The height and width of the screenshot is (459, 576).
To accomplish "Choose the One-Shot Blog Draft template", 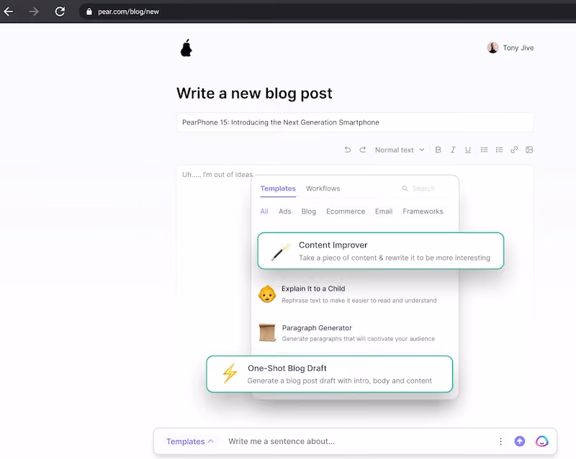I will (x=330, y=374).
